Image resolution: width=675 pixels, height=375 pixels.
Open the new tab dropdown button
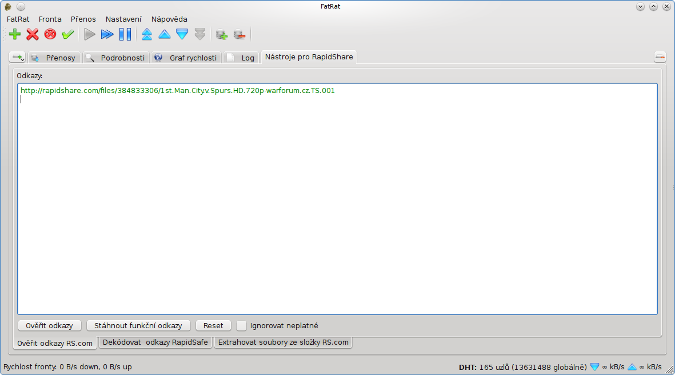tap(17, 57)
